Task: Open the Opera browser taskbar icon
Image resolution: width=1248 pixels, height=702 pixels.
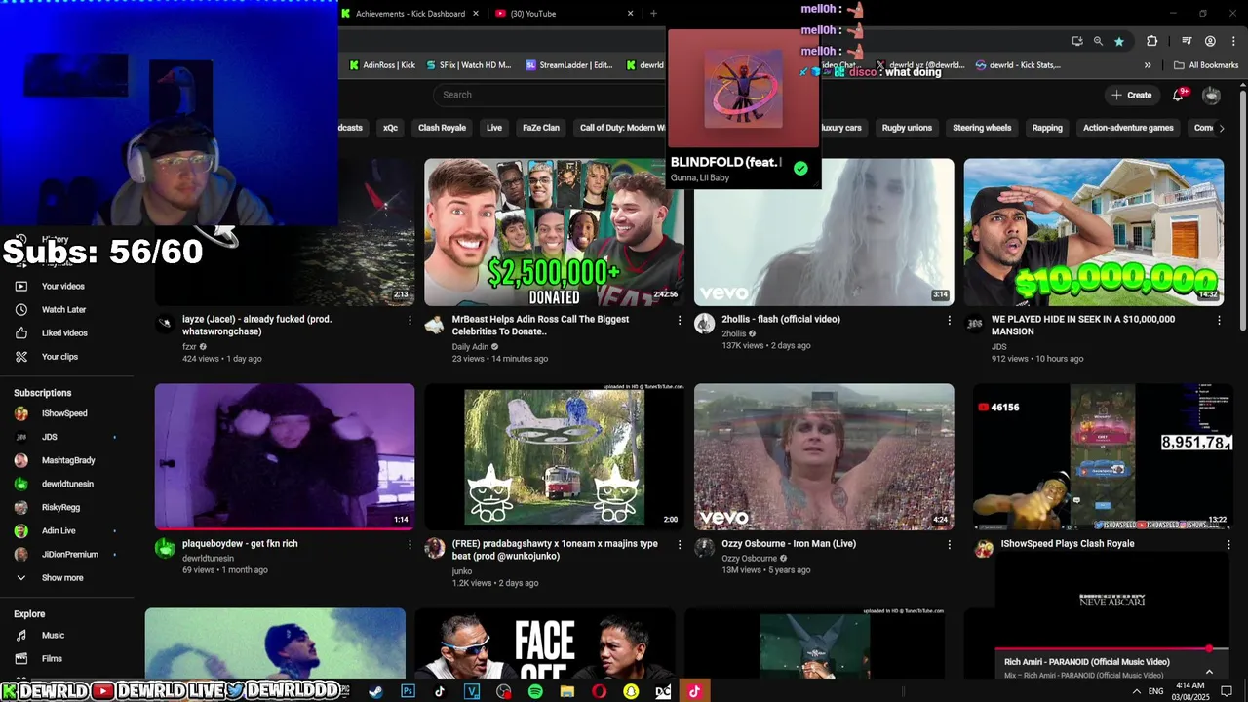Action: tap(599, 691)
